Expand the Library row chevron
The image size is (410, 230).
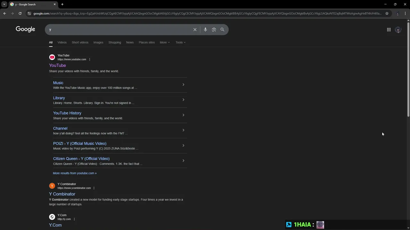[183, 100]
